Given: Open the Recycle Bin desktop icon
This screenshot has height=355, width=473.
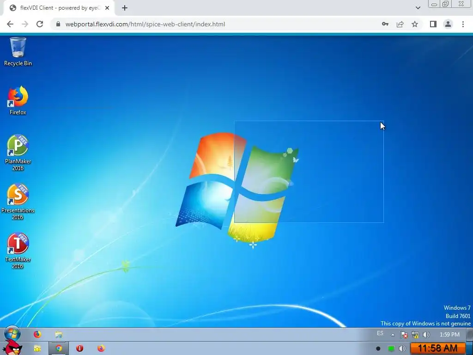Looking at the screenshot, I should tap(18, 52).
